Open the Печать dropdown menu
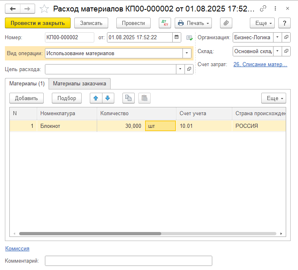This screenshot has height=270, width=298. click(x=193, y=23)
